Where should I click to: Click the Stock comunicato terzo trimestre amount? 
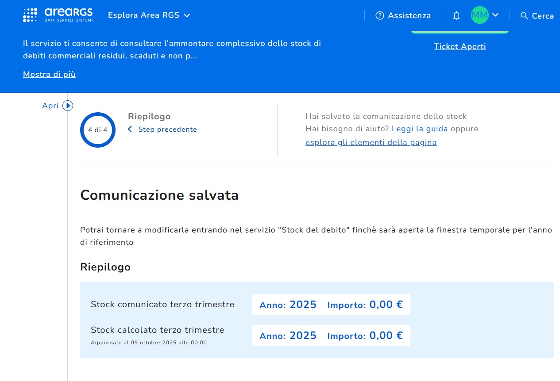(386, 305)
